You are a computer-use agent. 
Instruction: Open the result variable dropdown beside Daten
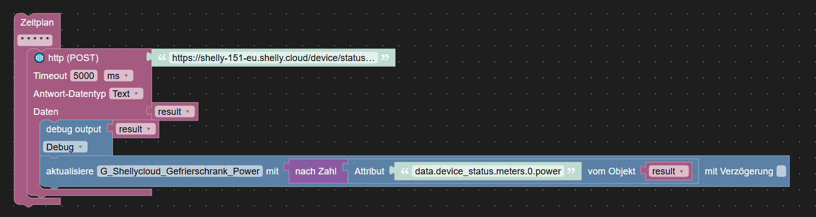point(174,112)
